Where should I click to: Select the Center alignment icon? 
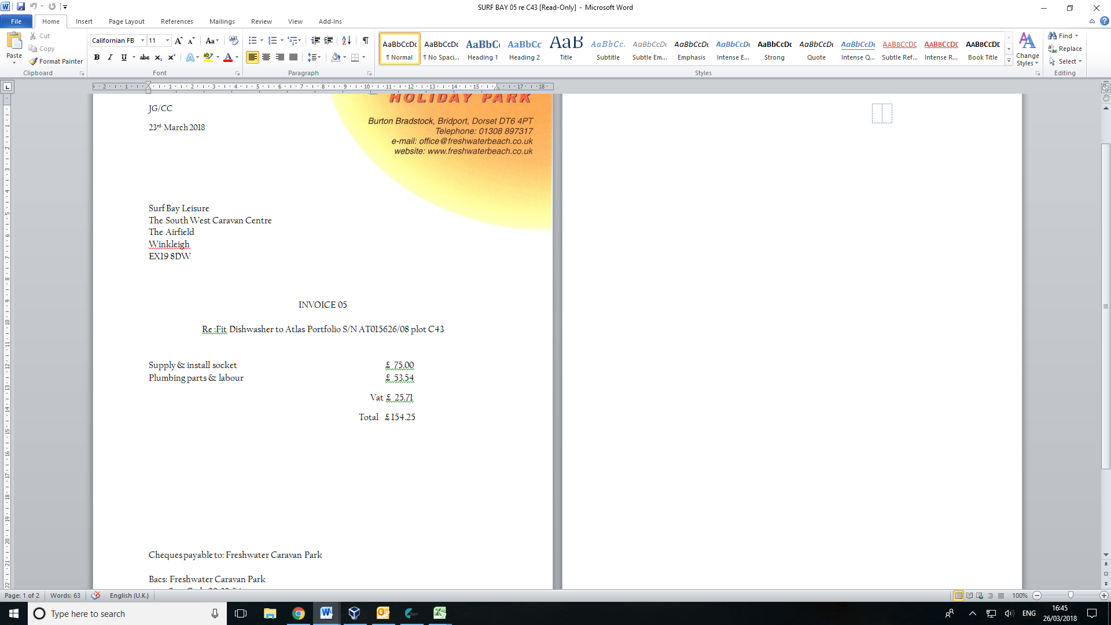266,57
